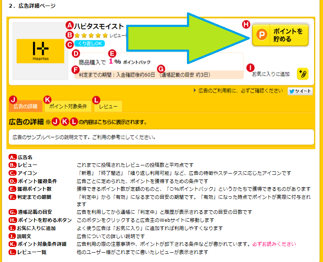Click legend entry K. ポイント対象条件詳細
The height and width of the screenshot is (262, 323).
(38, 244)
